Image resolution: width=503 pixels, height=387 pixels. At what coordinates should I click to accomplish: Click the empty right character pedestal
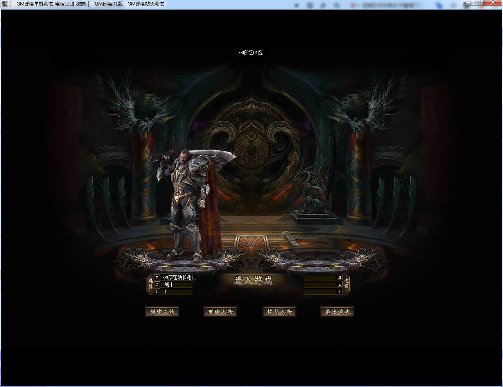[x=317, y=257]
